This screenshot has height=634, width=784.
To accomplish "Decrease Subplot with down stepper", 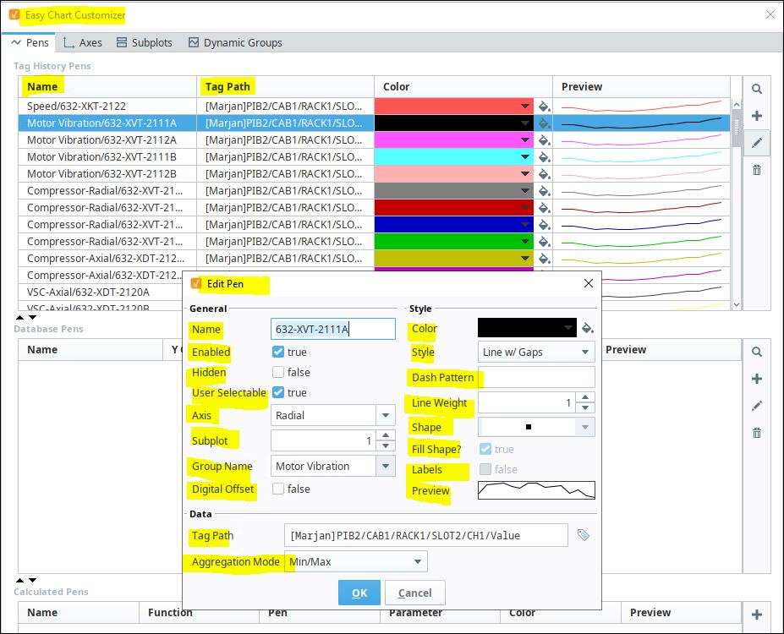I will [x=386, y=445].
